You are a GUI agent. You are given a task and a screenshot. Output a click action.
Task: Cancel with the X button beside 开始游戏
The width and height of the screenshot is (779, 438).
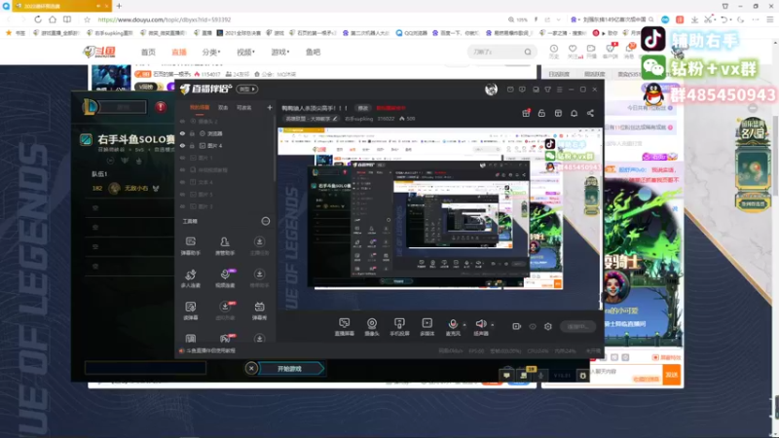coord(251,369)
